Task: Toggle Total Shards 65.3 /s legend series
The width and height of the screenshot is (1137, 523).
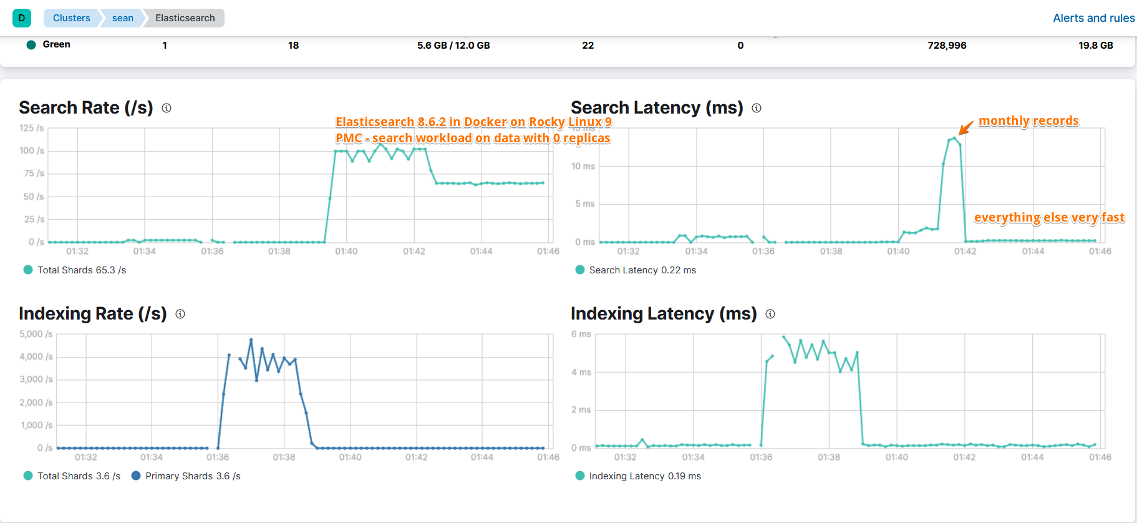Action: (75, 270)
